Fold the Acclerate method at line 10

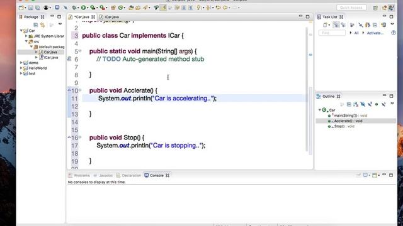click(x=80, y=90)
